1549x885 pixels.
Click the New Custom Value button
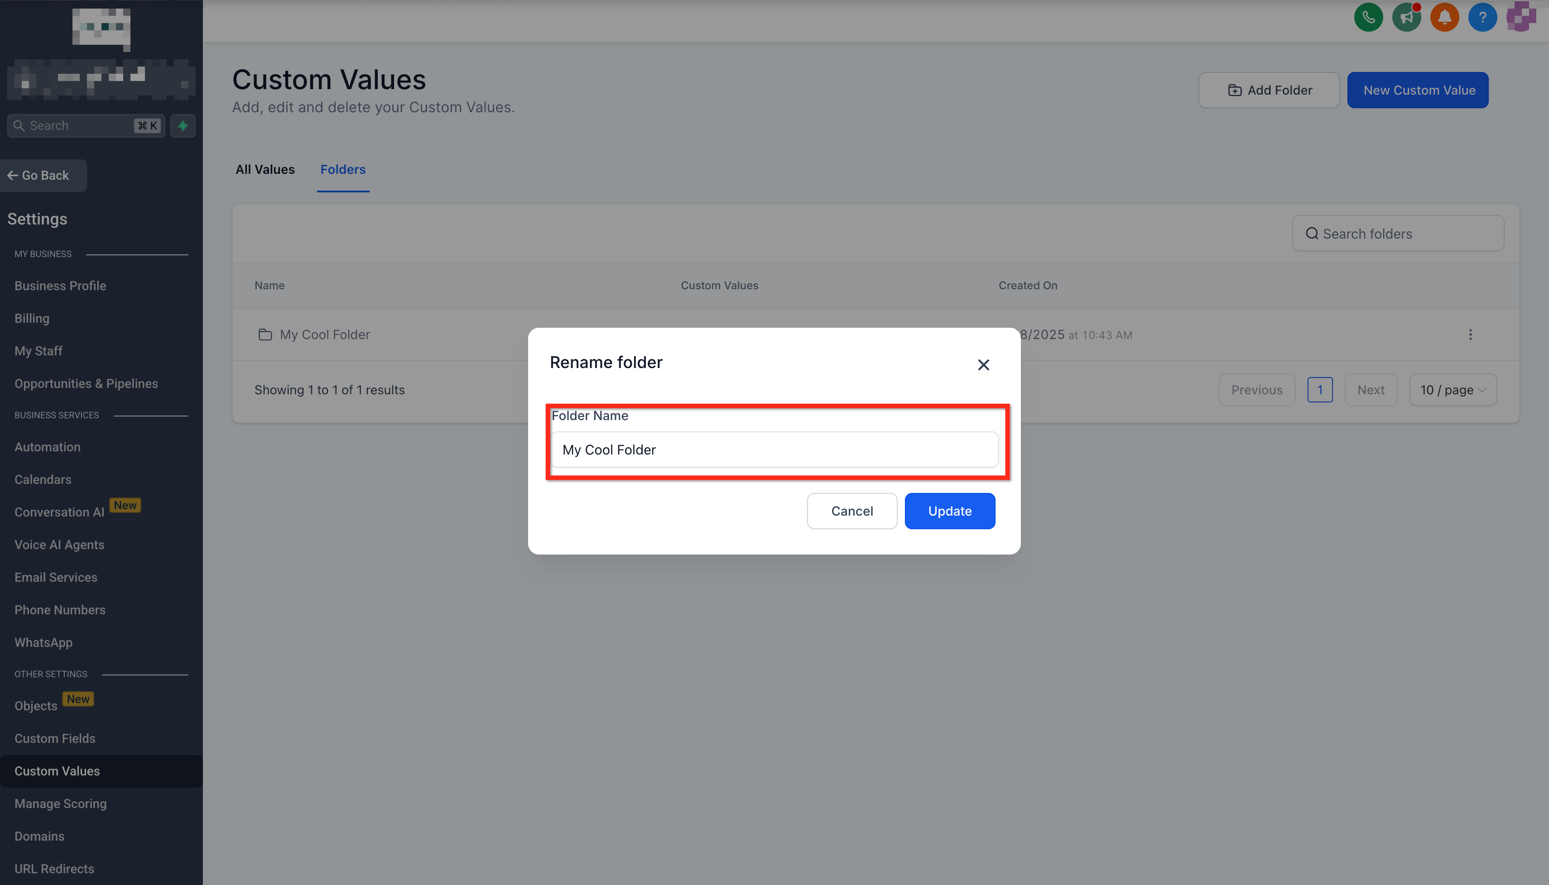(1418, 90)
